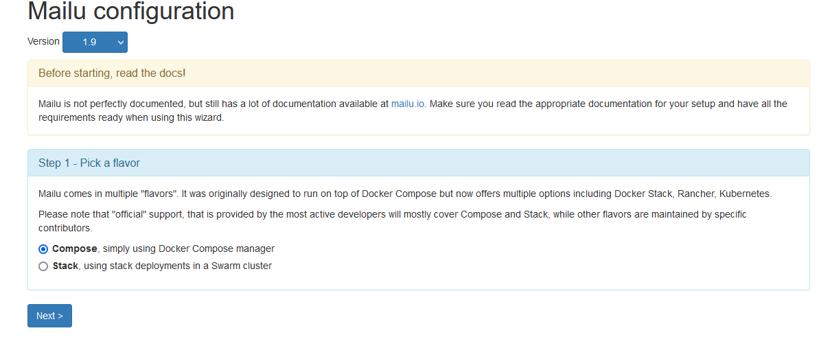Click the bold Compose label text
This screenshot has height=348, width=821.
pos(74,248)
